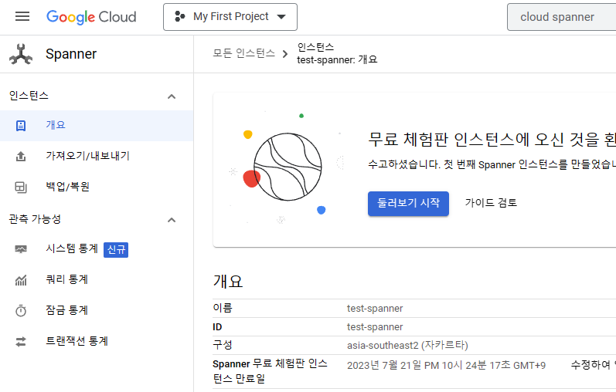
Task: Click the Spanner wrench logo icon
Action: [21, 54]
